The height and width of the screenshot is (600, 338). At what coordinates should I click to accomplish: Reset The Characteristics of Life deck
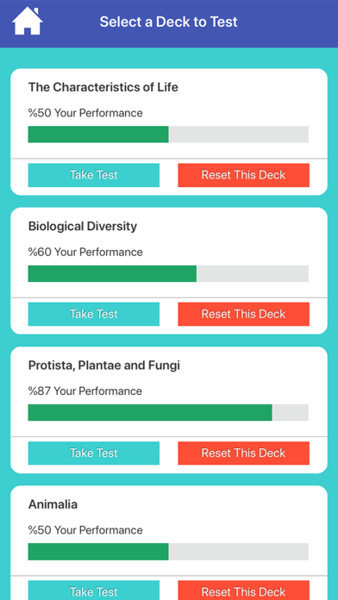[x=243, y=175]
